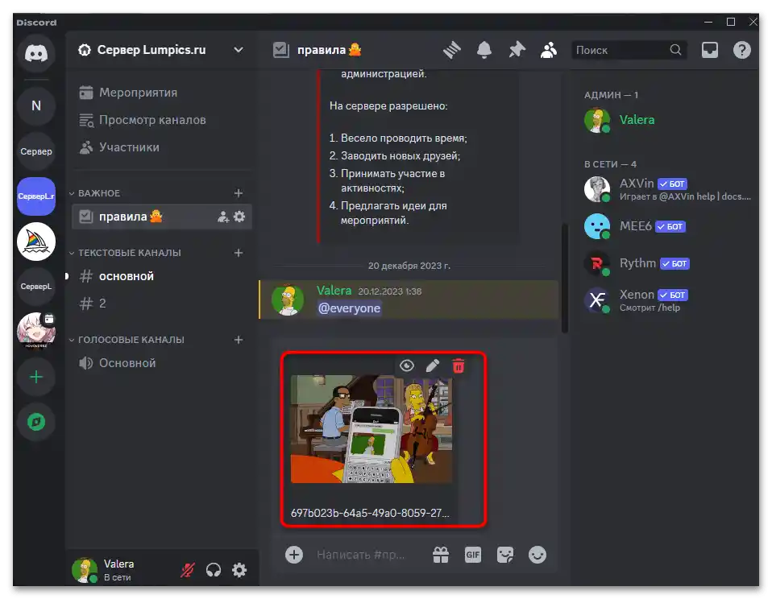Open Valera profile from message author
772x599 pixels.
[334, 291]
